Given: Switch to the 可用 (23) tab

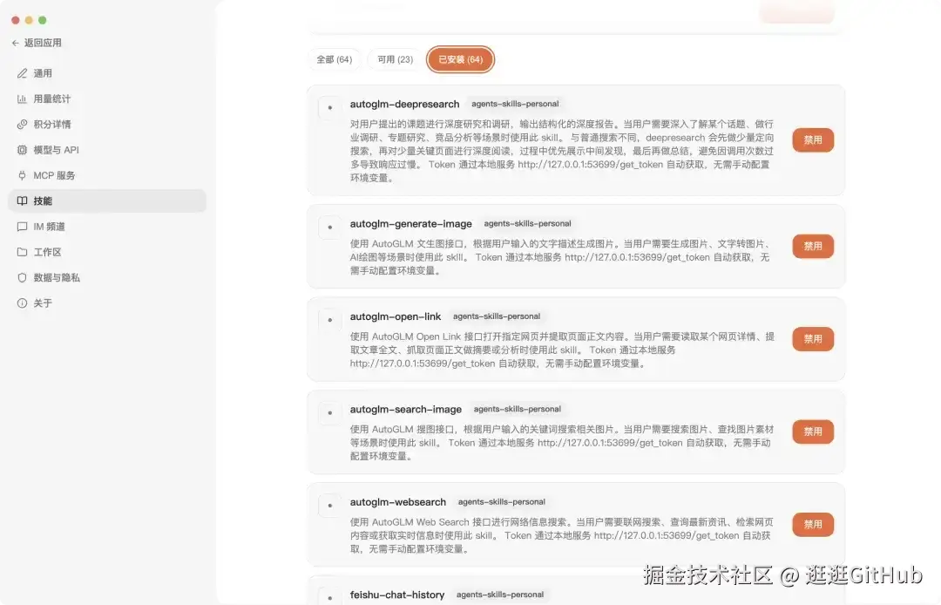Looking at the screenshot, I should 395,59.
